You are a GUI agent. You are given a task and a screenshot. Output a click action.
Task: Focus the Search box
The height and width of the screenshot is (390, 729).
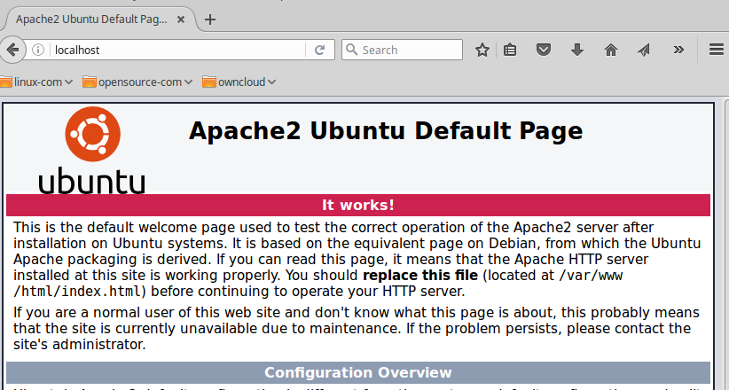pyautogui.click(x=408, y=51)
